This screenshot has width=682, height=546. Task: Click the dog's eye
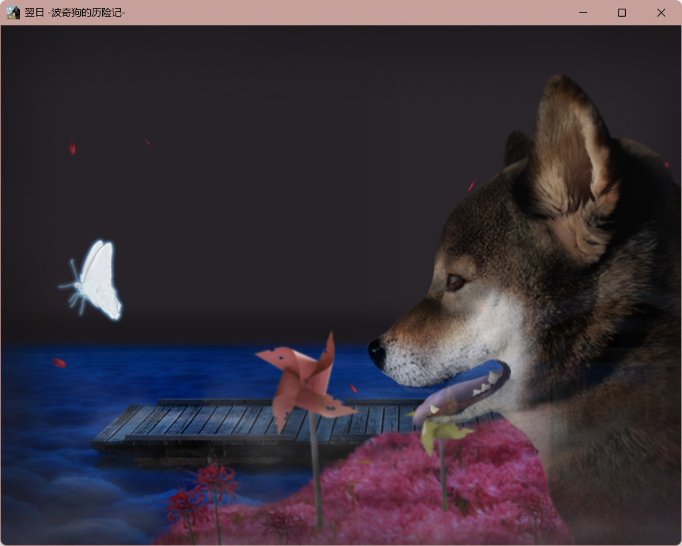(x=456, y=282)
